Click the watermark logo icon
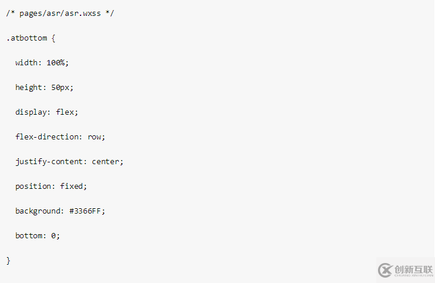The image size is (435, 283). tap(386, 270)
